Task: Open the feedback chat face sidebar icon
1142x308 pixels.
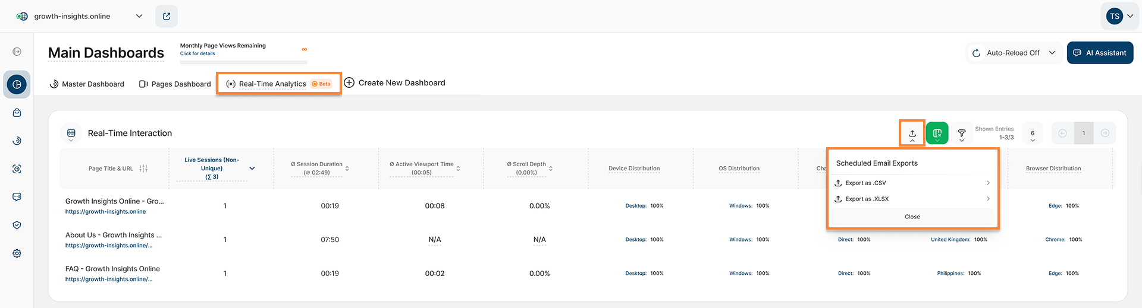Action: click(x=17, y=197)
